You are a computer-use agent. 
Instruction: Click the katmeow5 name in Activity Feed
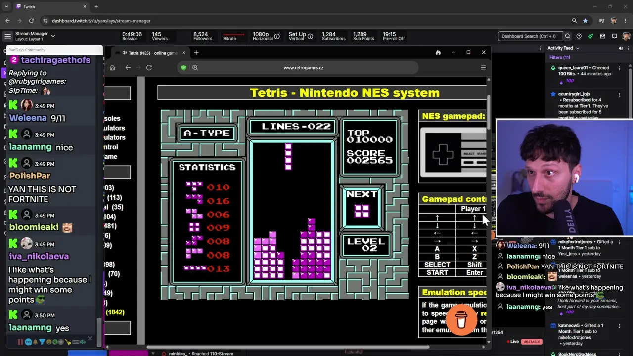(x=569, y=326)
